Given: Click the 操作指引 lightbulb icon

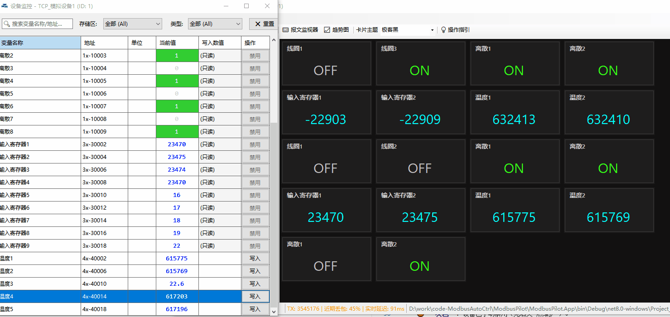Looking at the screenshot, I should (x=443, y=30).
